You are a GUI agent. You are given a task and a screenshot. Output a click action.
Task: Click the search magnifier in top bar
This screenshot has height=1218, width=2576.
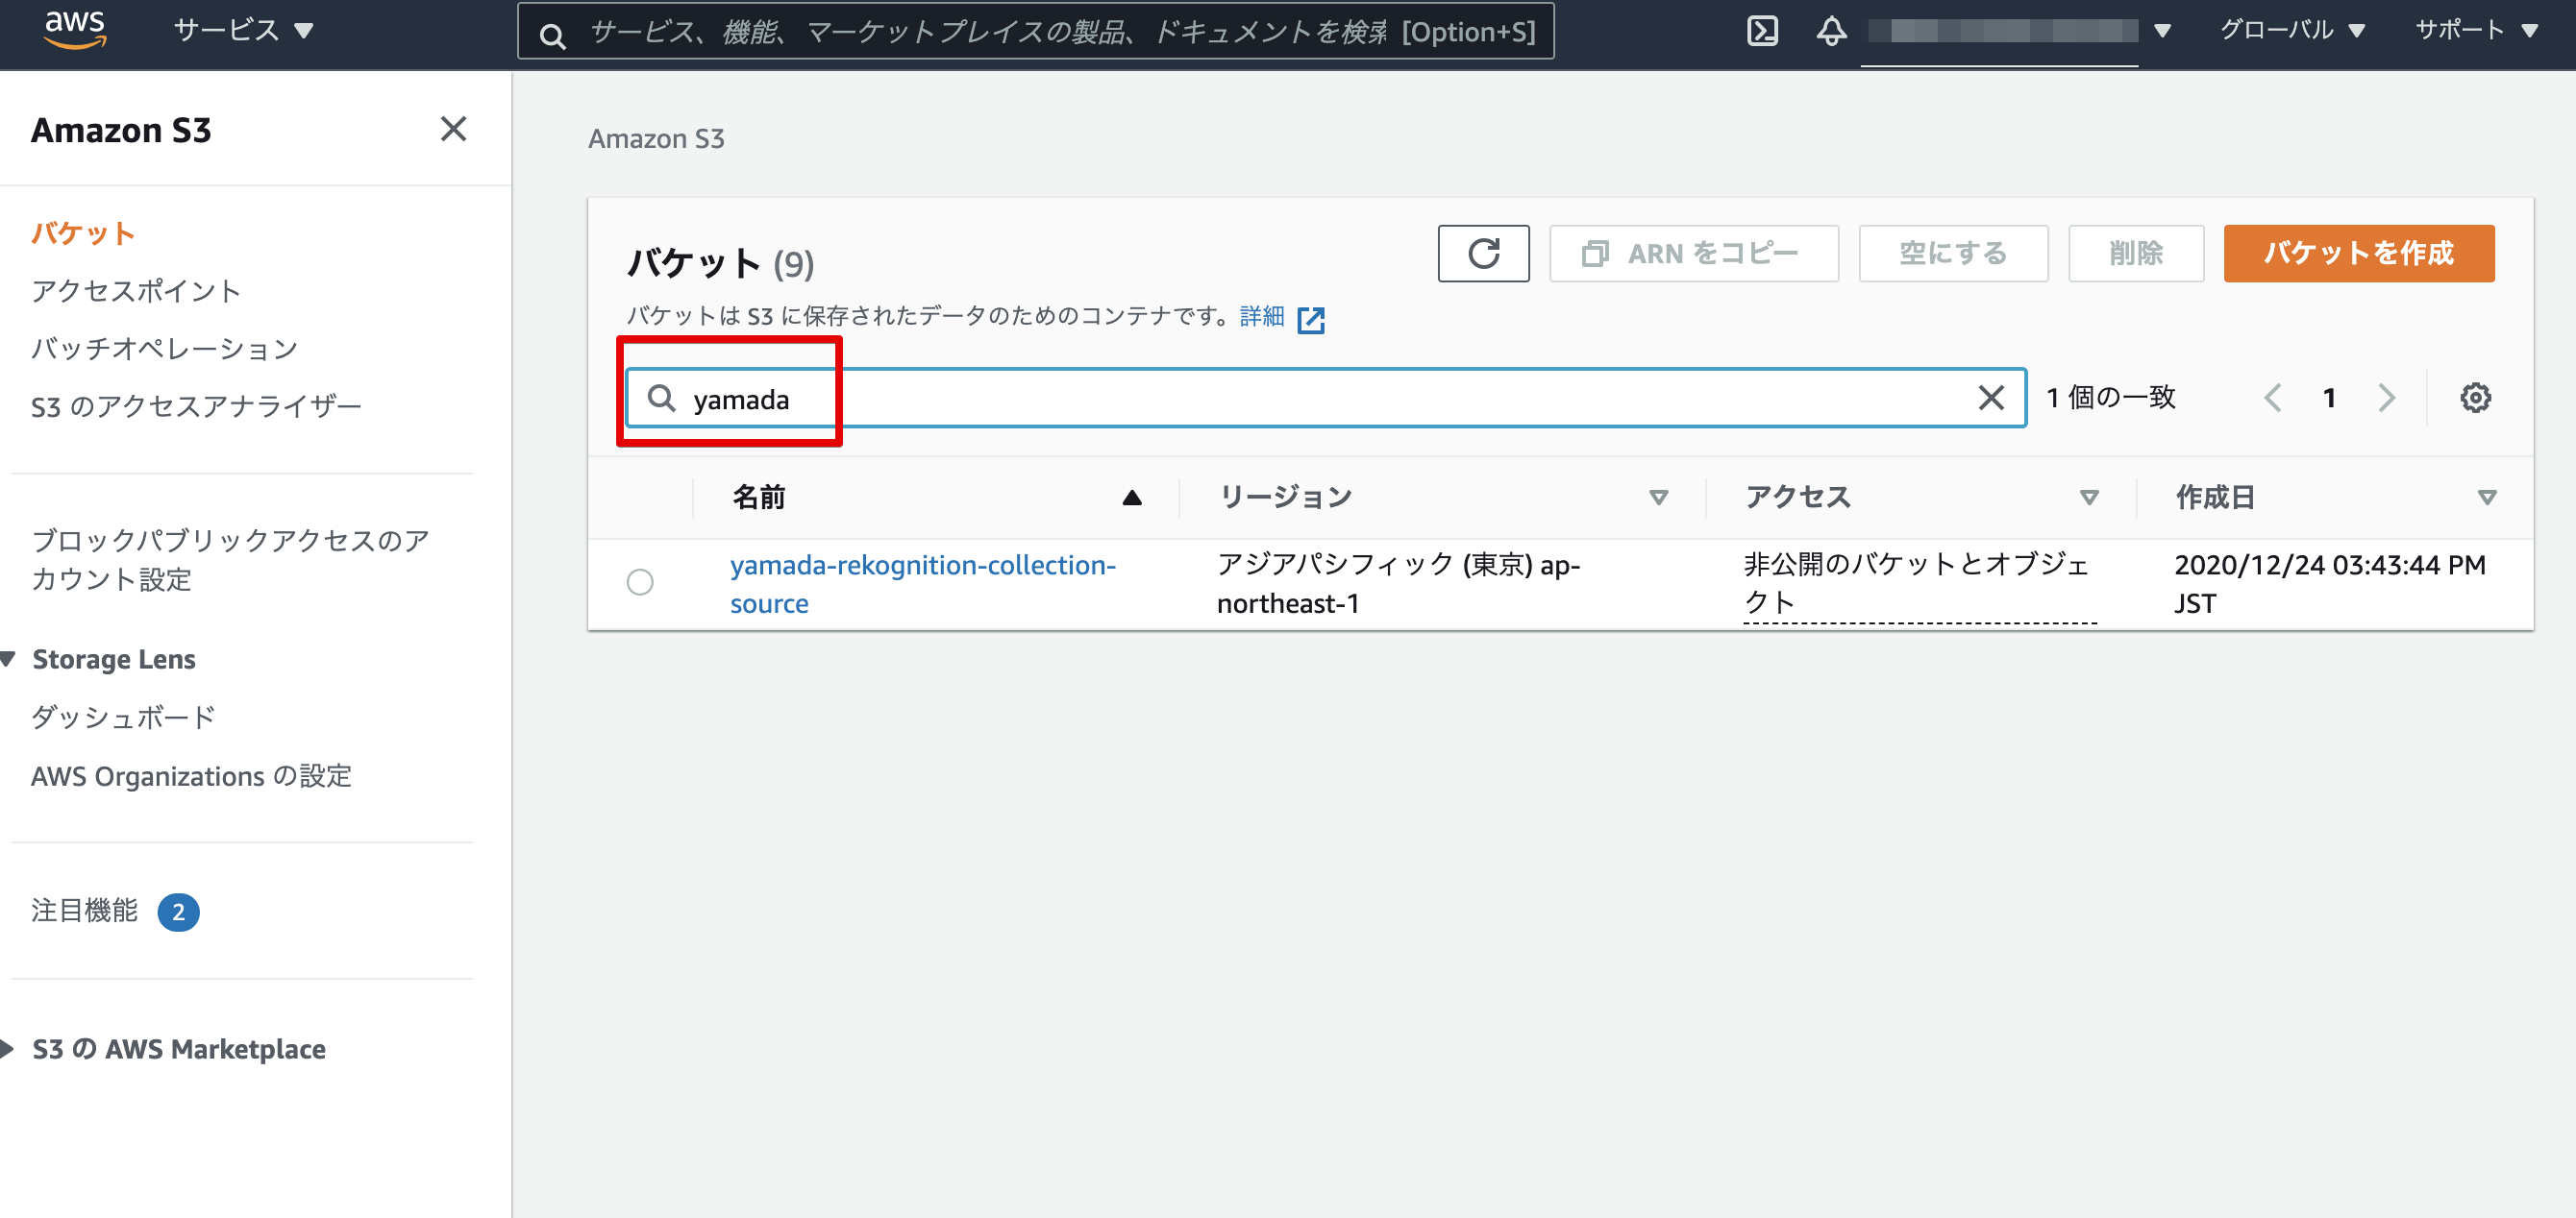click(552, 36)
